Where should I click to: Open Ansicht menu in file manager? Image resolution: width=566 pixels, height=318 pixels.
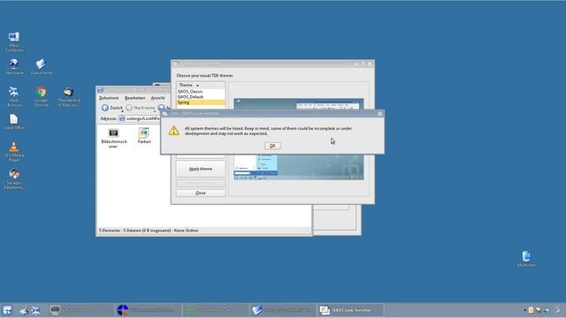tap(157, 98)
